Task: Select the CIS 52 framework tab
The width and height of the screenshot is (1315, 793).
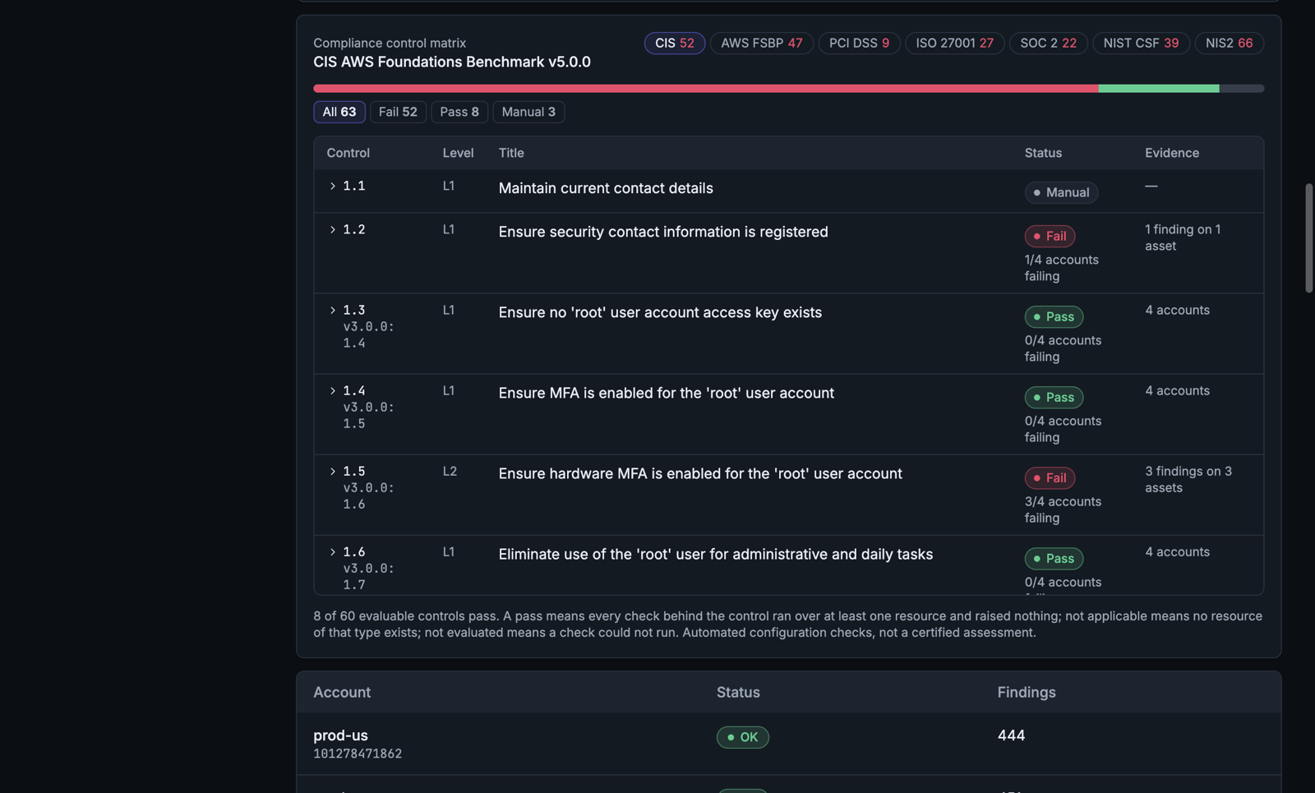Action: (674, 43)
